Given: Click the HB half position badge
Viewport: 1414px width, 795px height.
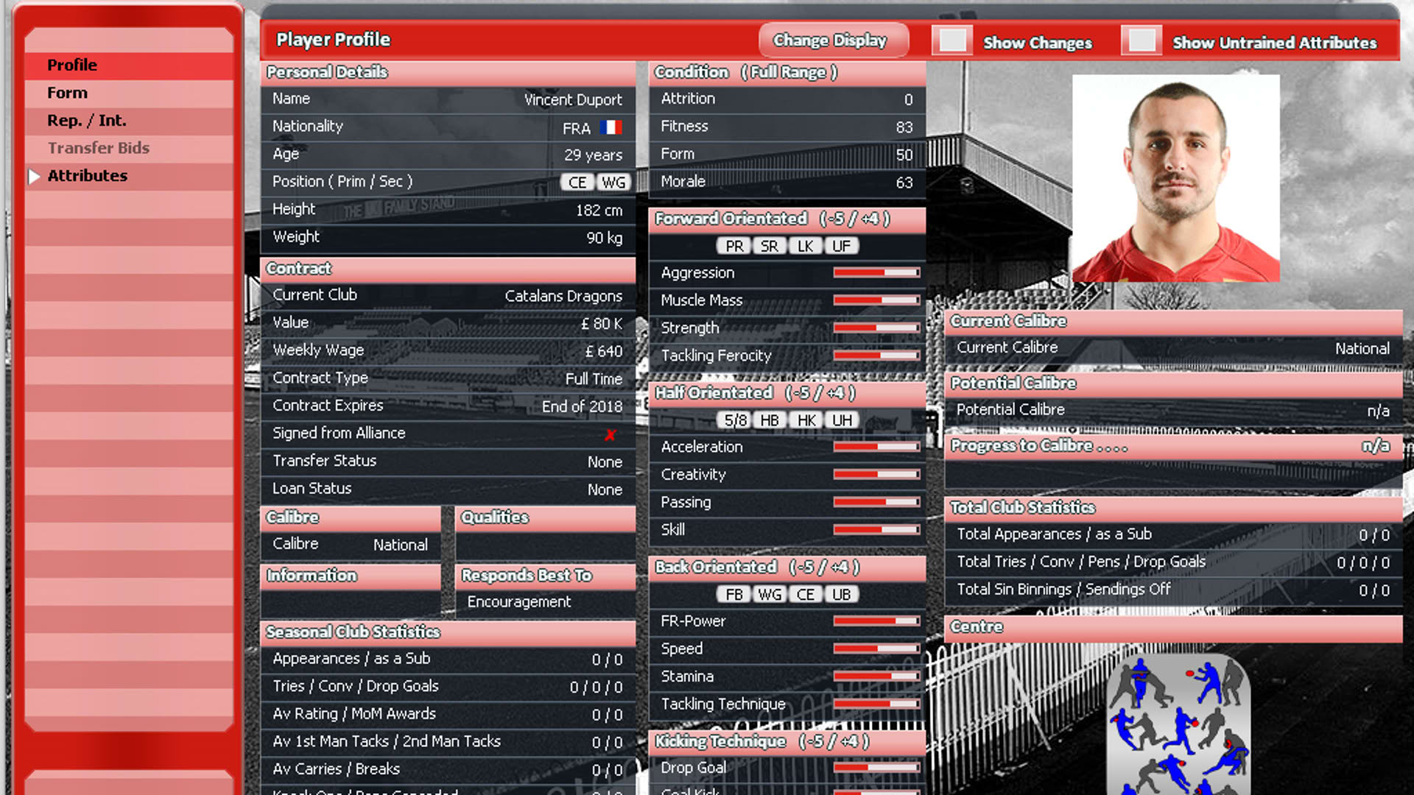Looking at the screenshot, I should [769, 420].
